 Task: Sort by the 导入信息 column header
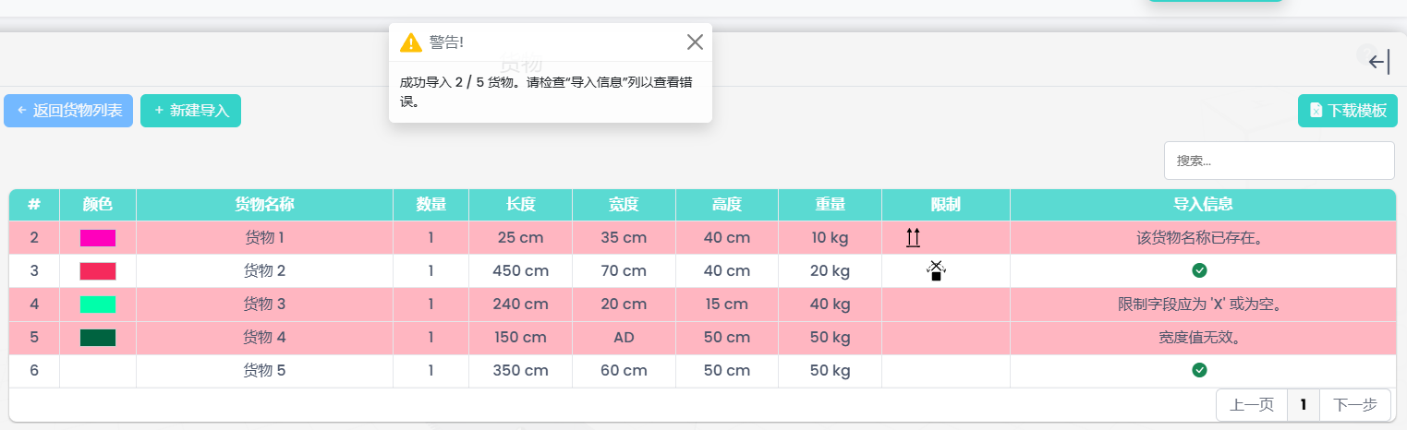[x=1203, y=204]
